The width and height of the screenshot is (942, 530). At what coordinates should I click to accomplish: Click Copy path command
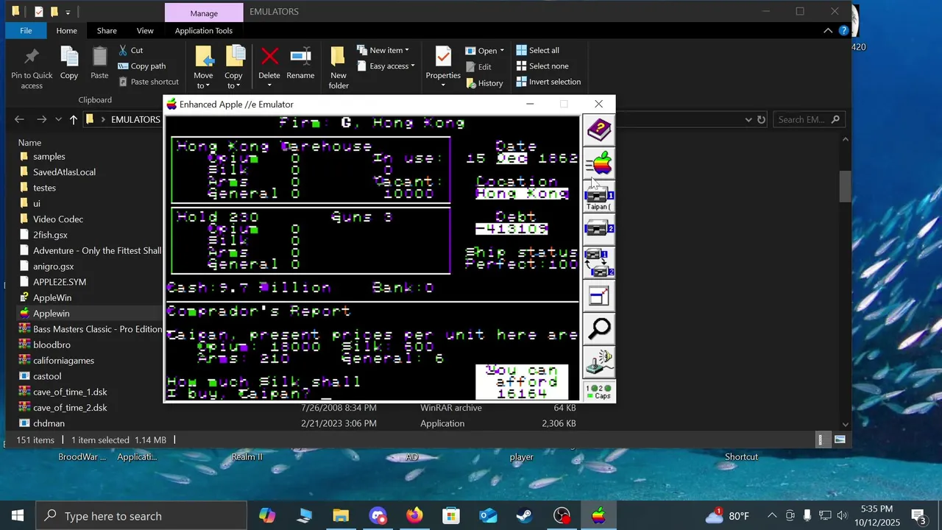[x=141, y=66]
